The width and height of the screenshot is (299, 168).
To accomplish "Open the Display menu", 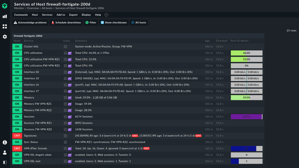I will (x=86, y=15).
